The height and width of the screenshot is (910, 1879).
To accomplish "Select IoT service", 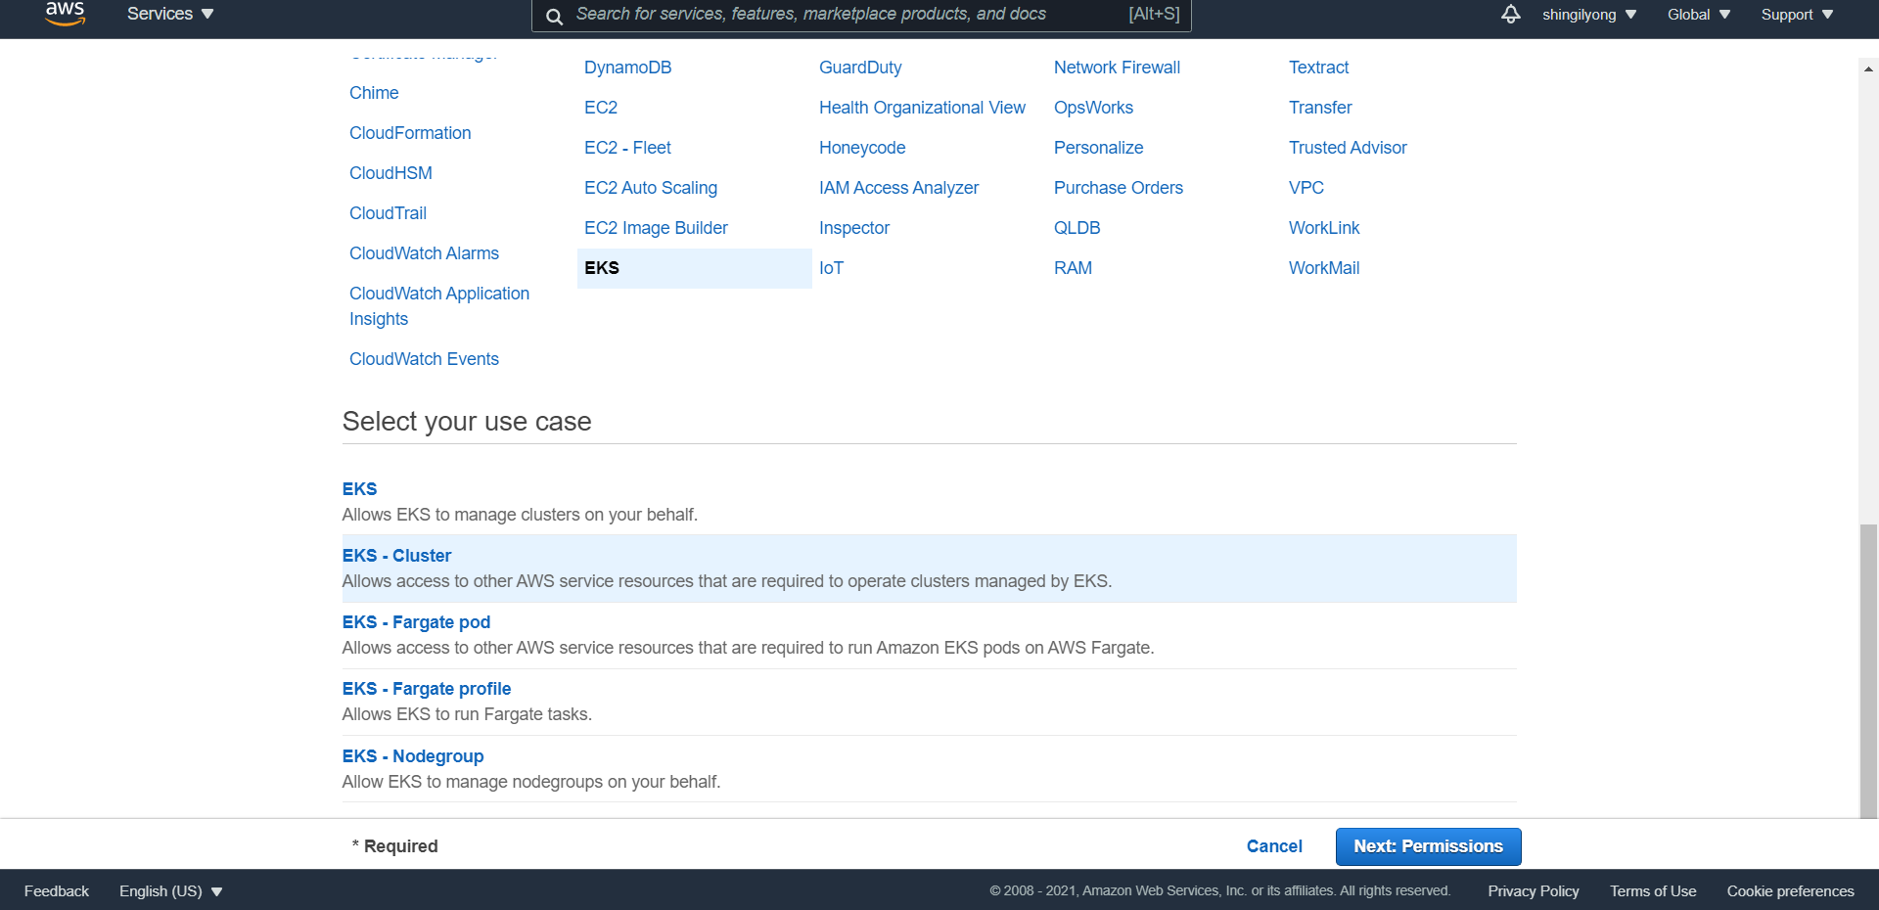I will coord(831,268).
